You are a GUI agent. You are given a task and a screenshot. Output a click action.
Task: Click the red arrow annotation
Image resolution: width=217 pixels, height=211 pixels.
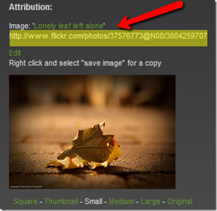click(x=150, y=16)
